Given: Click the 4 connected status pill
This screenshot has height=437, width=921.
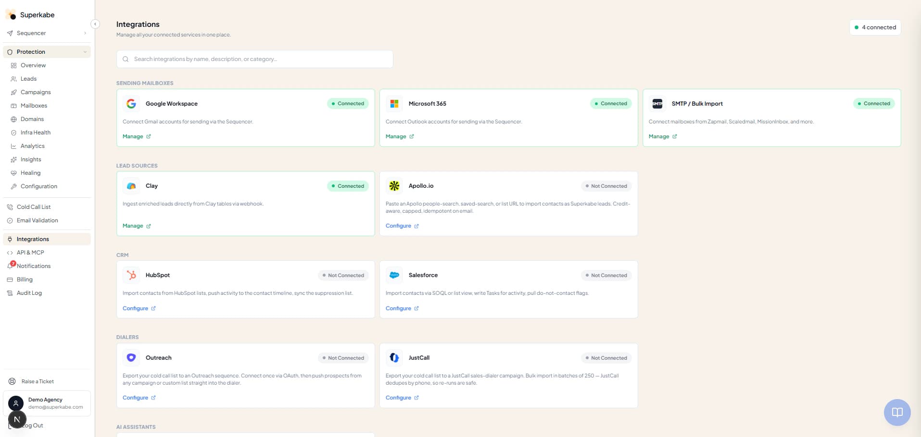Looking at the screenshot, I should pyautogui.click(x=875, y=27).
